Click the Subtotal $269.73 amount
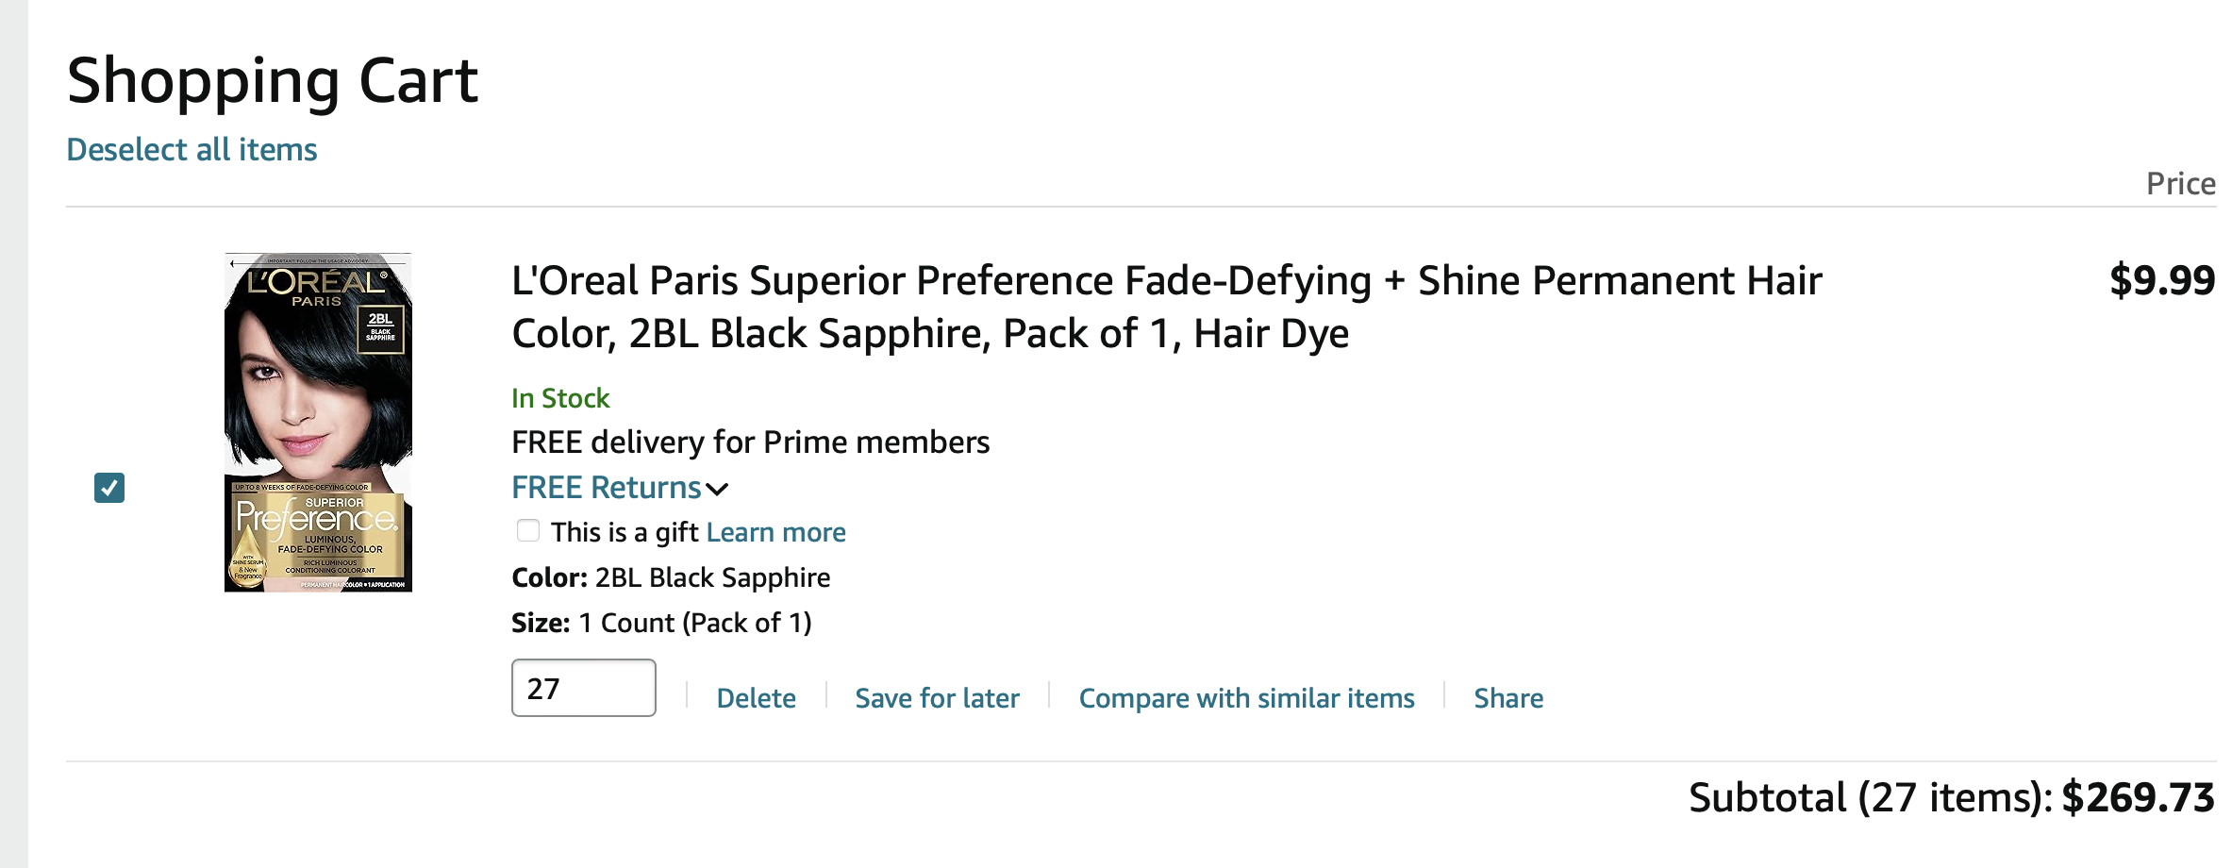 pyautogui.click(x=2138, y=798)
